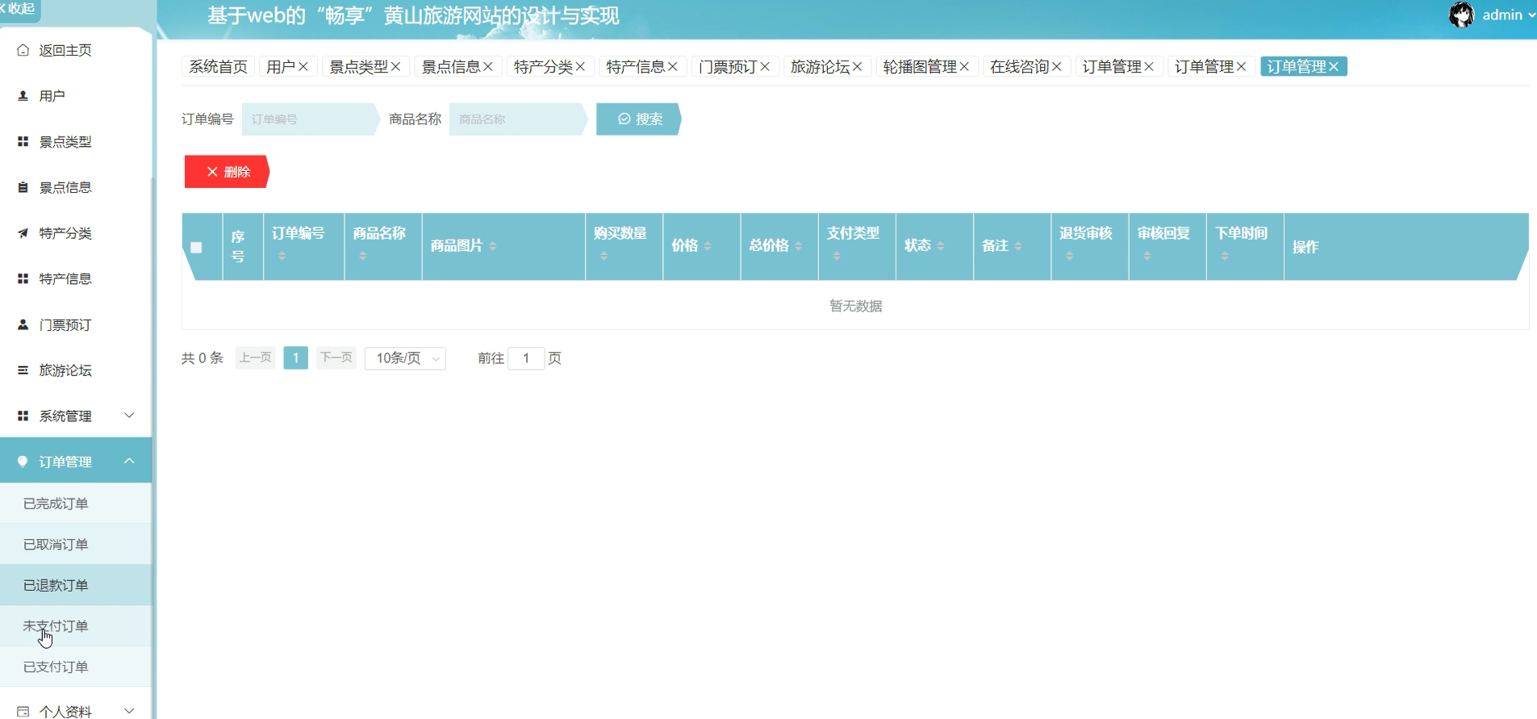This screenshot has width=1537, height=719.
Task: Go to previous page with 上一页
Action: pyautogui.click(x=255, y=357)
